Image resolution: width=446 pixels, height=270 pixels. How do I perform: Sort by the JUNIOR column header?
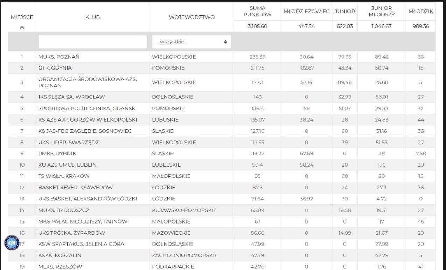click(345, 11)
